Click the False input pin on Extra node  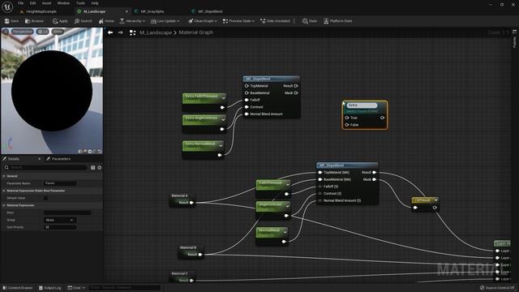[x=347, y=125]
